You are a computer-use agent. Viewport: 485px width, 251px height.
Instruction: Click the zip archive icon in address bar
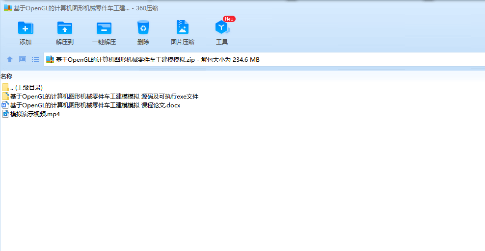(50, 60)
